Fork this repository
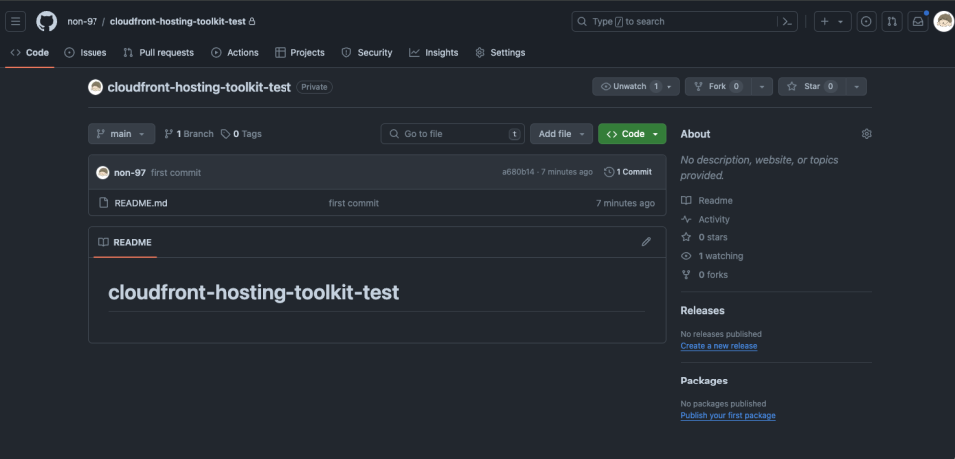The height and width of the screenshot is (459, 955). [718, 87]
